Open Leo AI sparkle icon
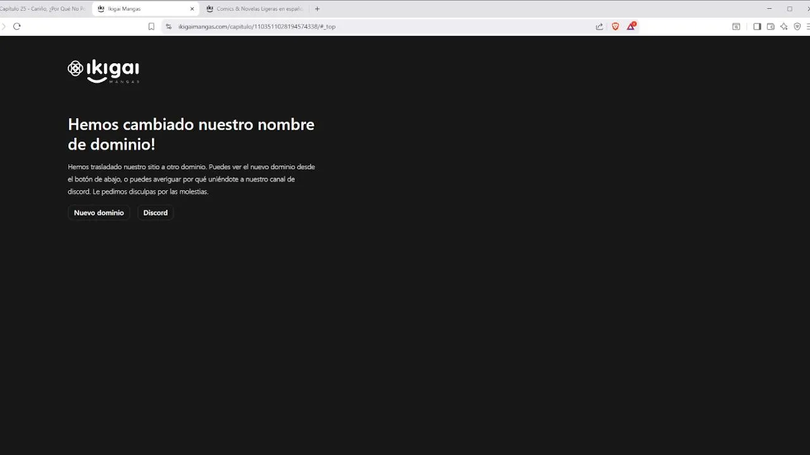This screenshot has height=455, width=810. (x=784, y=27)
